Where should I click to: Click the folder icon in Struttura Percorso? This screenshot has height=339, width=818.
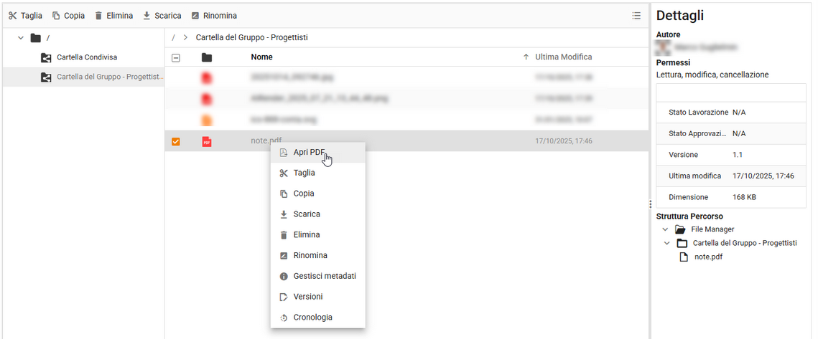[682, 243]
